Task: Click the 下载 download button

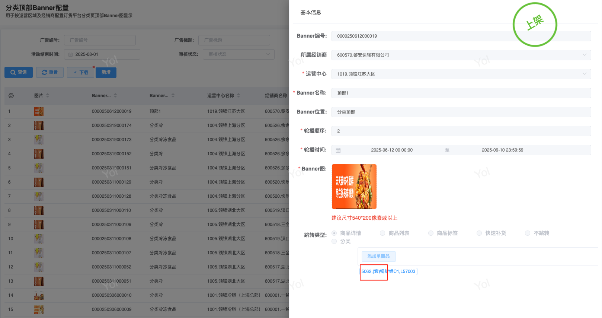Action: pyautogui.click(x=81, y=72)
